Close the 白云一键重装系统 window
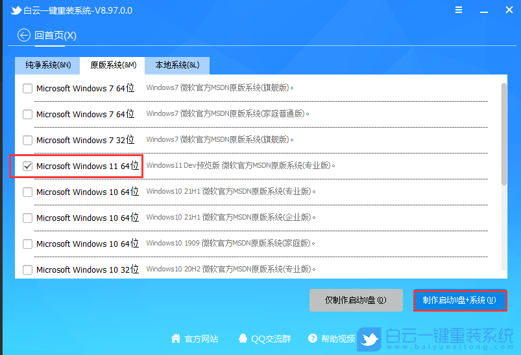This screenshot has width=521, height=355. (509, 10)
